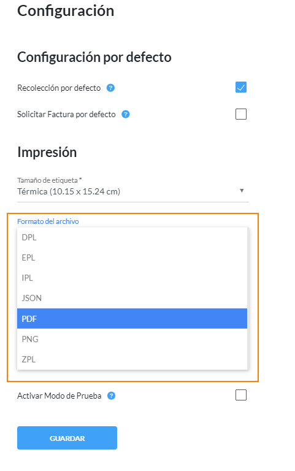Select JSON as file format
This screenshot has height=471, width=295.
(132, 298)
